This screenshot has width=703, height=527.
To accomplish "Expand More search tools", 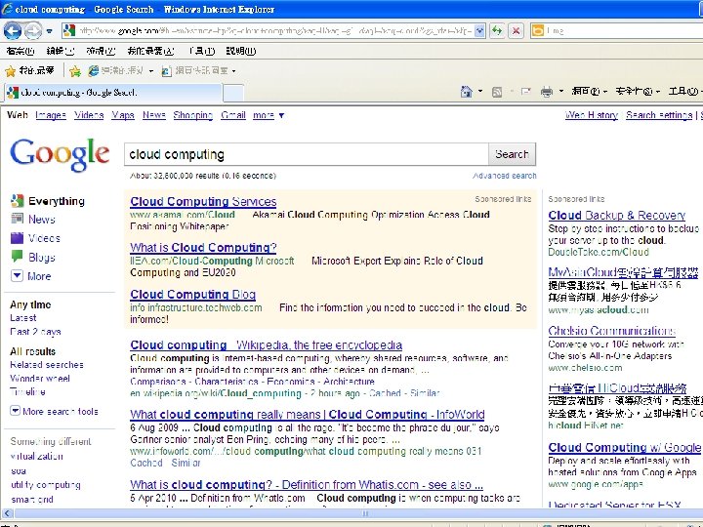I will [54, 411].
